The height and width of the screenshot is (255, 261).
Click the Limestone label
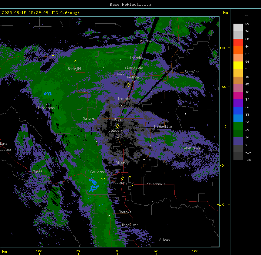[46, 108]
